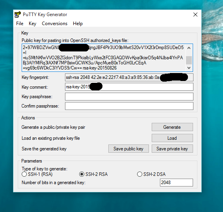
Task: Open the Conversions menu
Action: (x=55, y=24)
